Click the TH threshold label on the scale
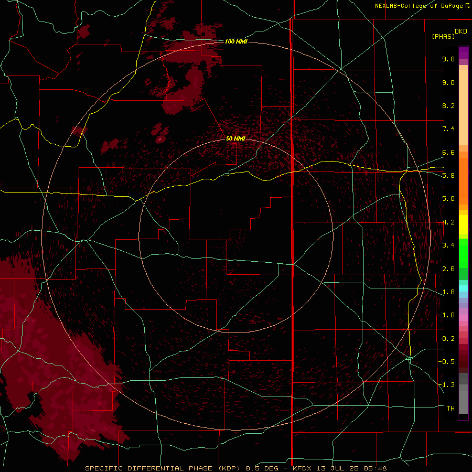The width and height of the screenshot is (472, 472). point(450,409)
